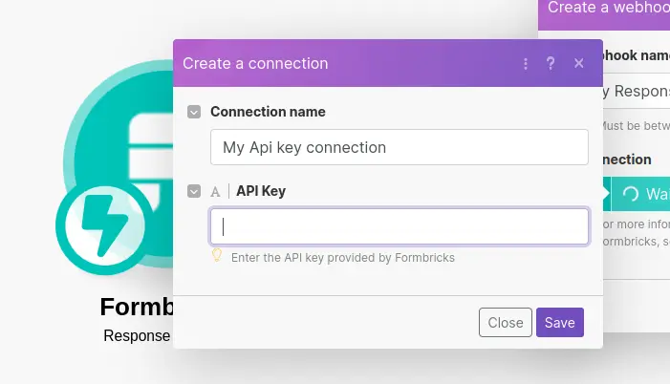The image size is (670, 384).
Task: Click the webhook name field in background panel
Action: [x=636, y=92]
